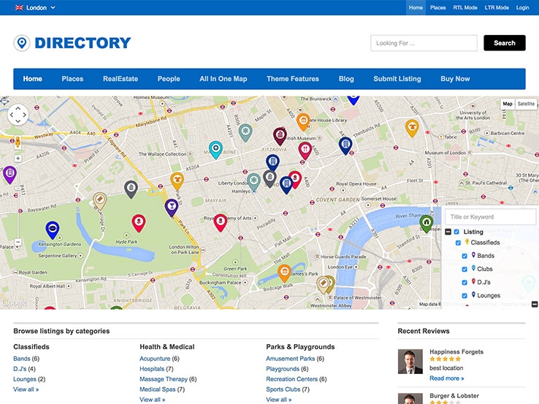Screen dimensions: 539x404
Task: Uncheck the Clubs checkbox
Action: [465, 270]
